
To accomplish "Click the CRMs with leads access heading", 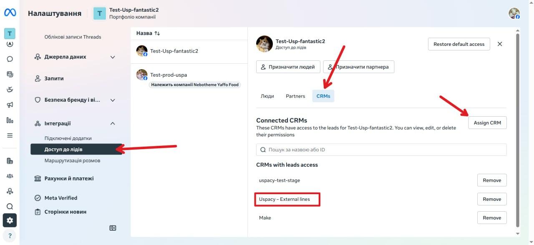I will [x=287, y=165].
